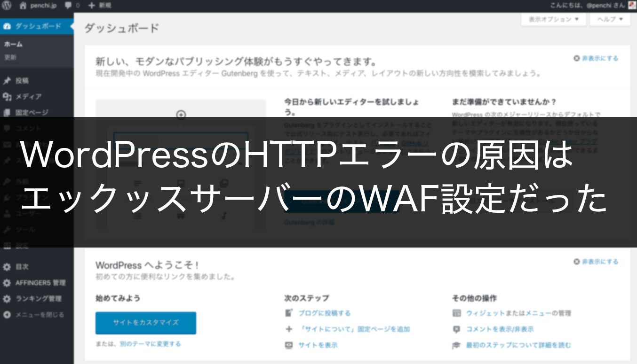This screenshot has height=364, width=637.
Task: Open 更新 from the dashboard menu
Action: pos(9,56)
